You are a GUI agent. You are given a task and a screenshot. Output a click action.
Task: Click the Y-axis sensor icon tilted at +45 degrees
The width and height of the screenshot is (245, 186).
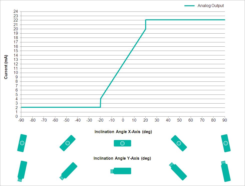pyautogui.click(x=178, y=171)
